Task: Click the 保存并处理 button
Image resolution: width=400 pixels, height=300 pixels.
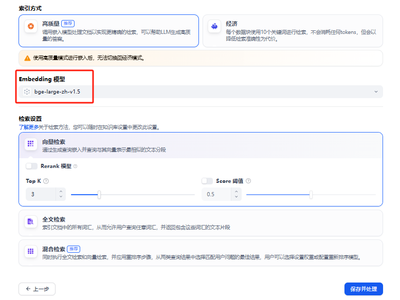Action: point(363,289)
